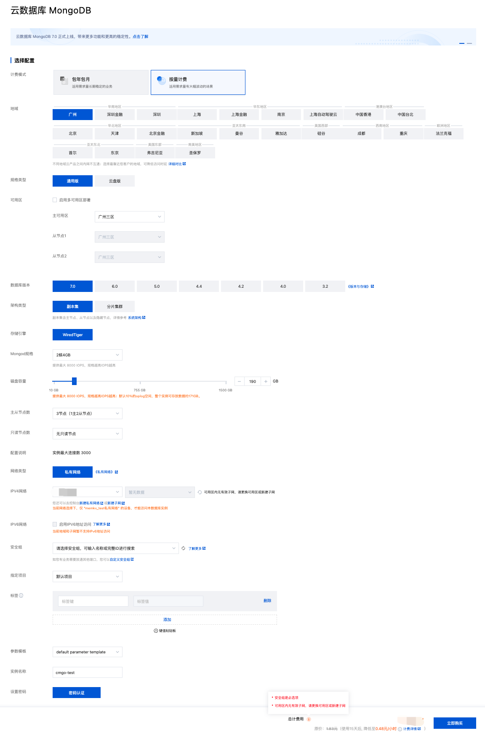485x733 pixels.
Task: Add a new tag with 添加
Action: (165, 620)
